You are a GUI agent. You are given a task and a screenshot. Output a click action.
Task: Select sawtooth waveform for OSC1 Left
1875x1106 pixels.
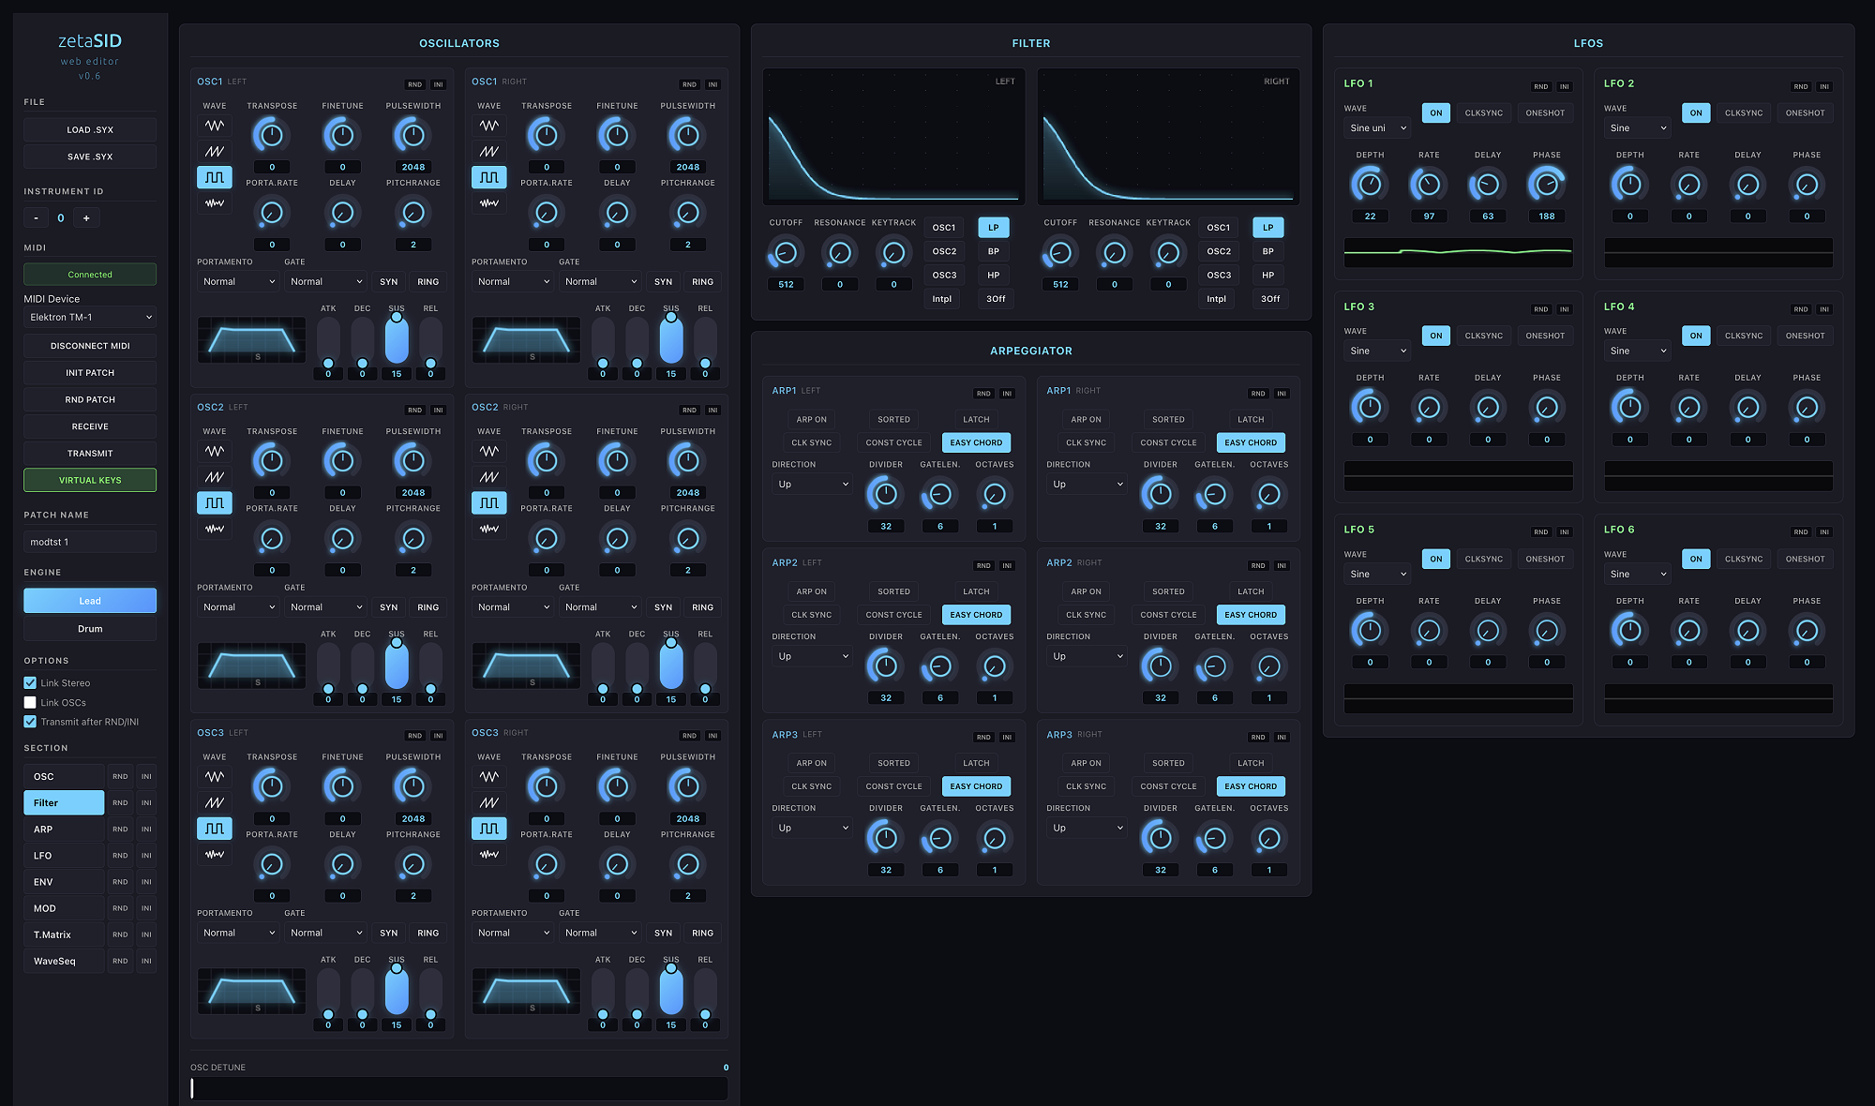click(x=215, y=151)
